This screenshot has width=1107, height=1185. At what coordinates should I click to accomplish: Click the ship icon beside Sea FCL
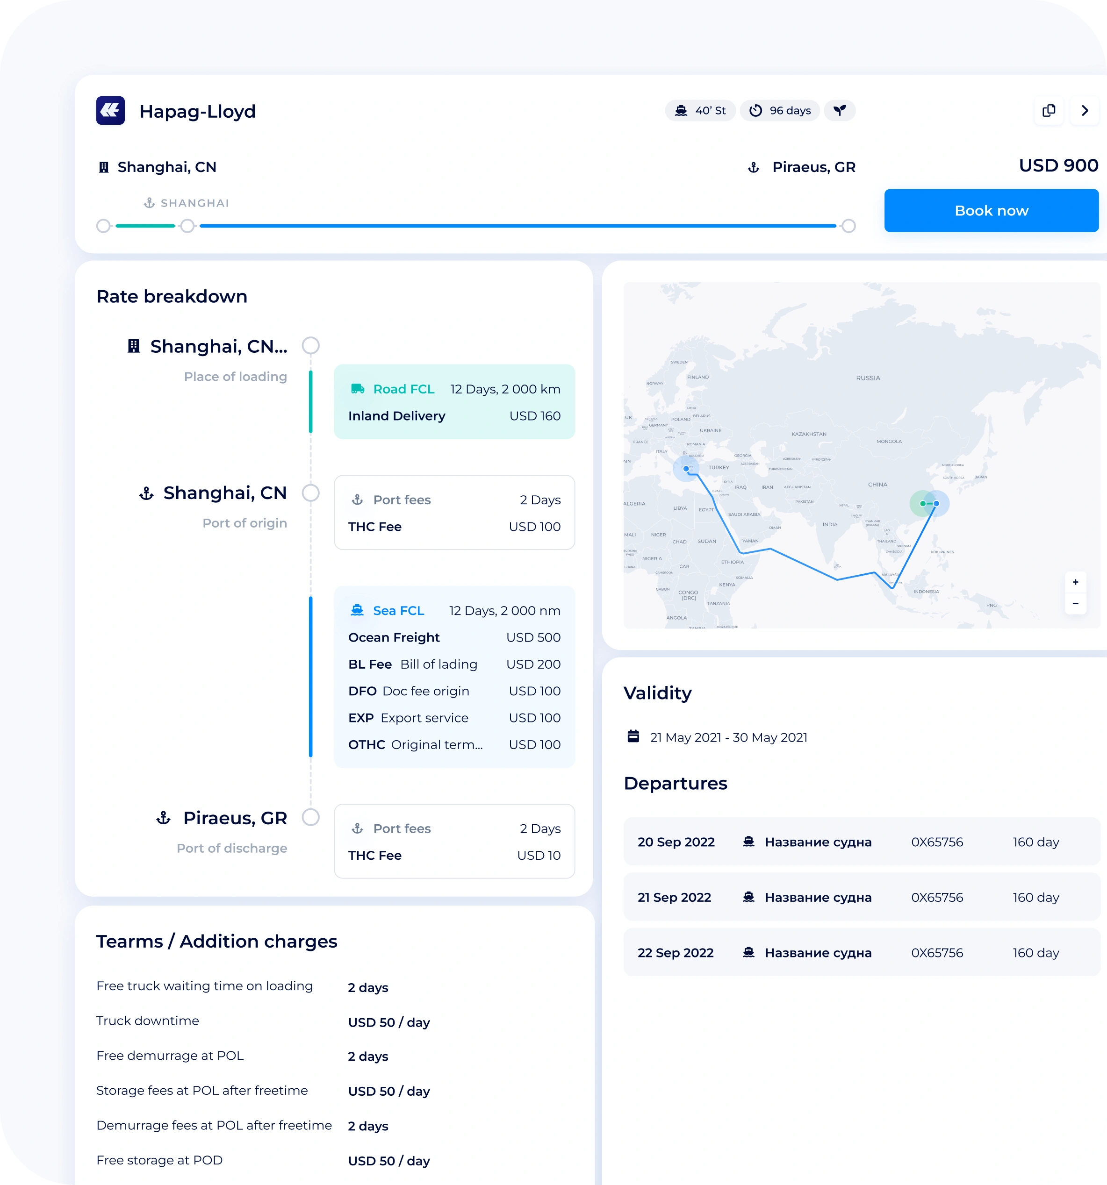click(357, 610)
